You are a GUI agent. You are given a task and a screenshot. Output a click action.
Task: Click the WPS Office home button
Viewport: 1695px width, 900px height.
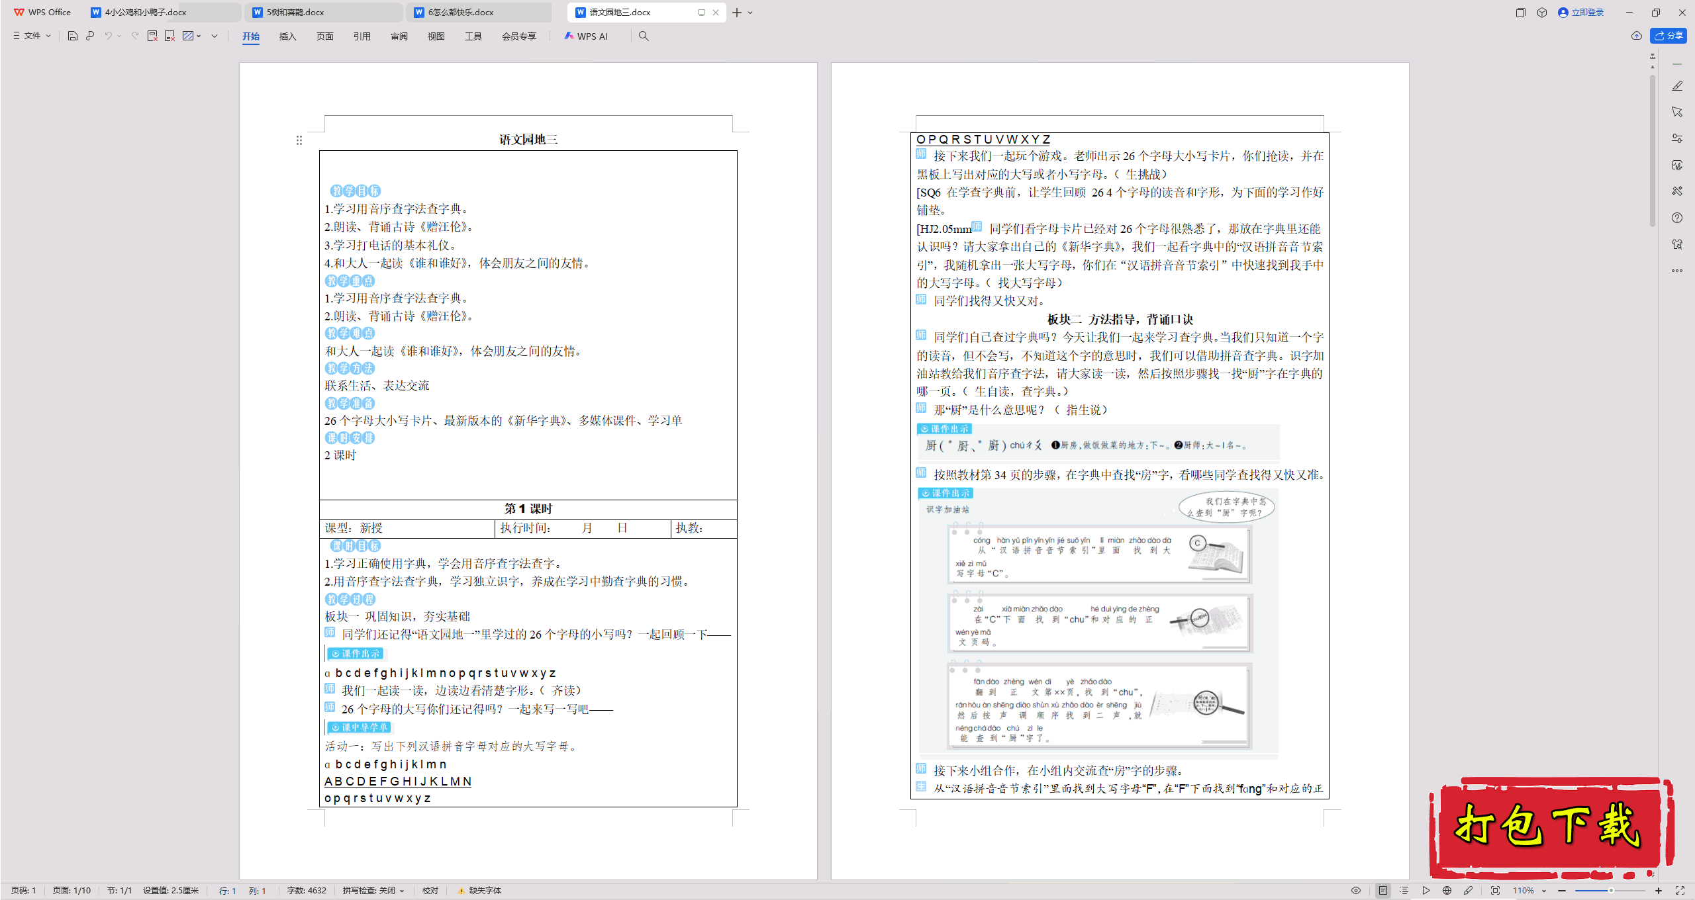43,12
